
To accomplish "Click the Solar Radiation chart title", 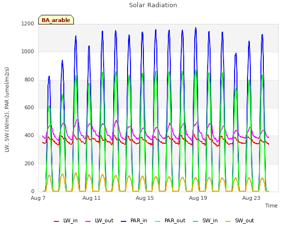I will tap(153, 5).
